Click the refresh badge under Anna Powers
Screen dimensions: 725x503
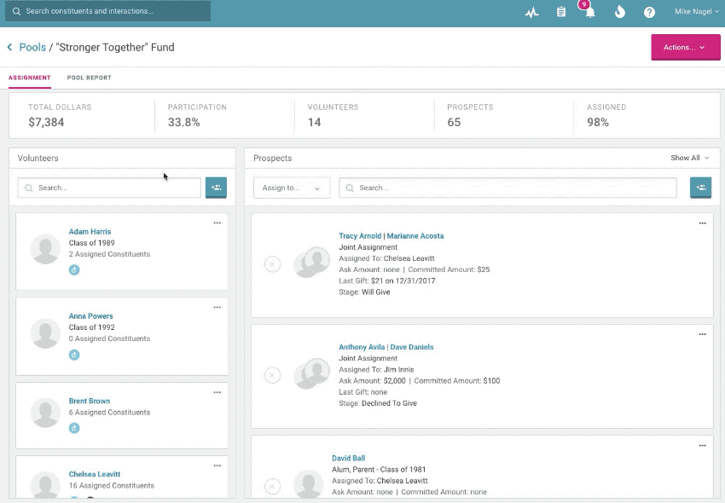[x=74, y=355]
